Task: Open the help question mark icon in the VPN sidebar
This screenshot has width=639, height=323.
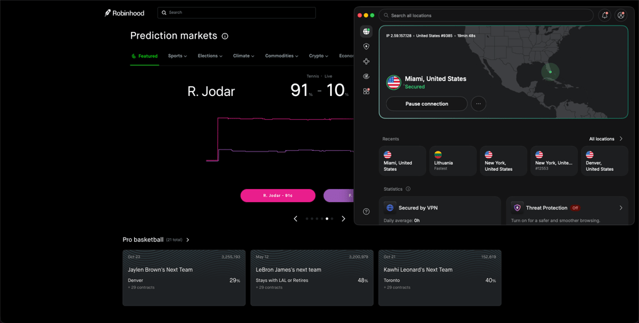Action: coord(366,211)
